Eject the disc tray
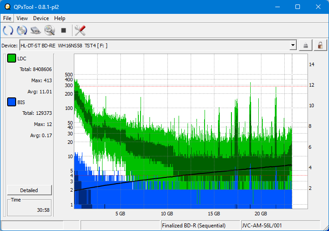329x231 pixels. coord(306,45)
